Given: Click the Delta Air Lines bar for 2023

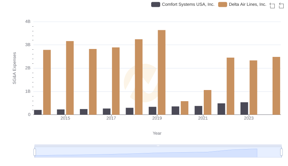Looking at the screenshot, I should point(253,88).
